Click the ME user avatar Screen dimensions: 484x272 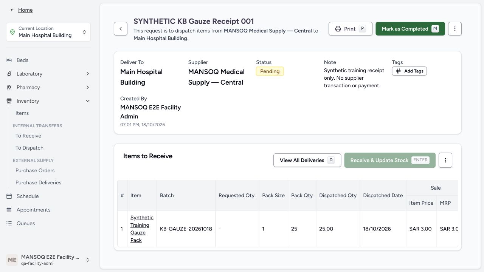tap(12, 260)
